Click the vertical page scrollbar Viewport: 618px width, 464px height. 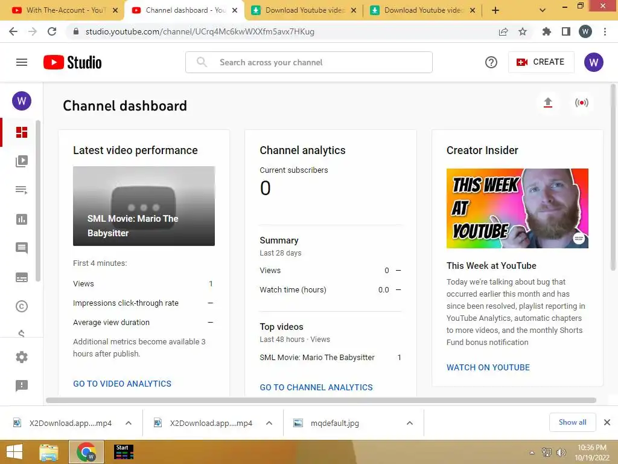(613, 178)
